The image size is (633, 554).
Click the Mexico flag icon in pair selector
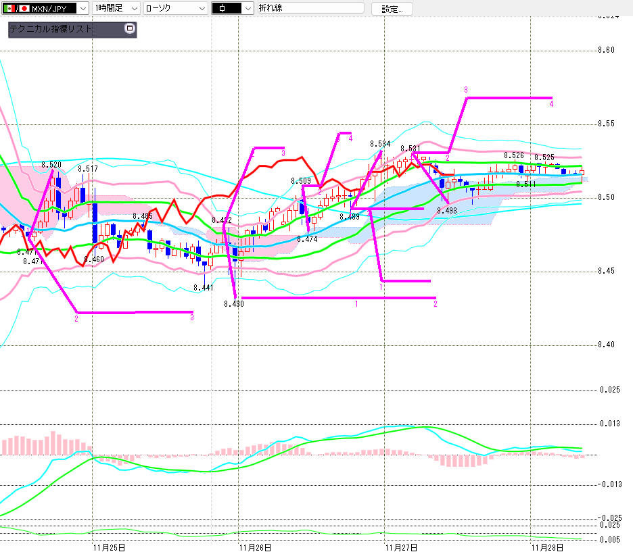(8, 8)
